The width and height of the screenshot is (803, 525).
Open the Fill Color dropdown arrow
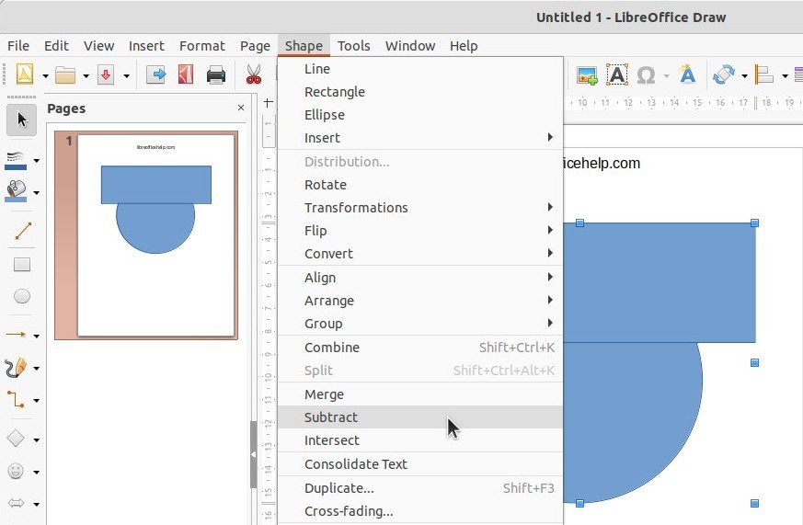pyautogui.click(x=37, y=193)
